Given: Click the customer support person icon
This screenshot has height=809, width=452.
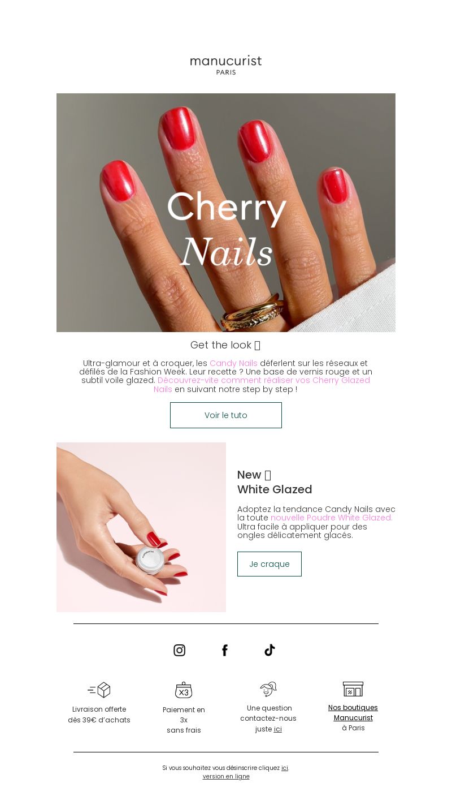Looking at the screenshot, I should (x=268, y=689).
